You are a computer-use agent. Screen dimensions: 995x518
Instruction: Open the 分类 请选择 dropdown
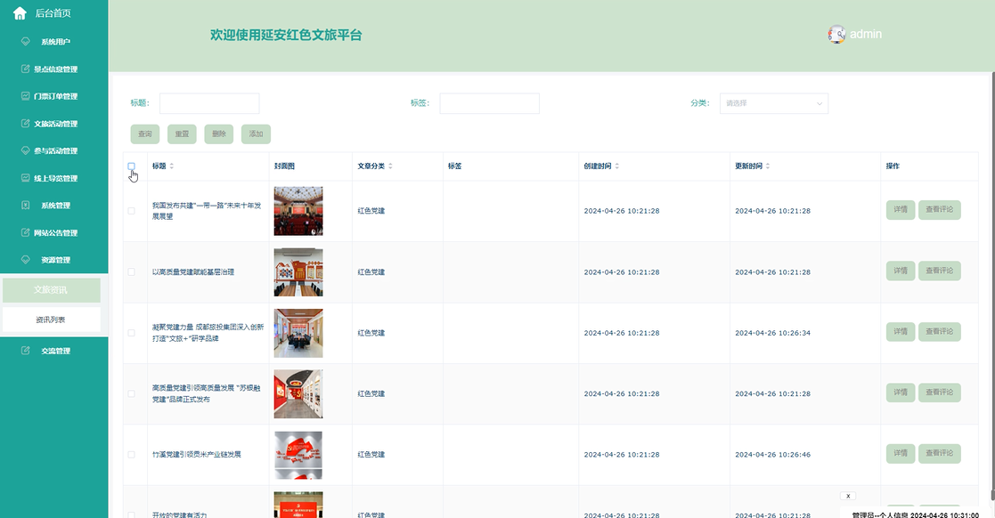coord(773,103)
